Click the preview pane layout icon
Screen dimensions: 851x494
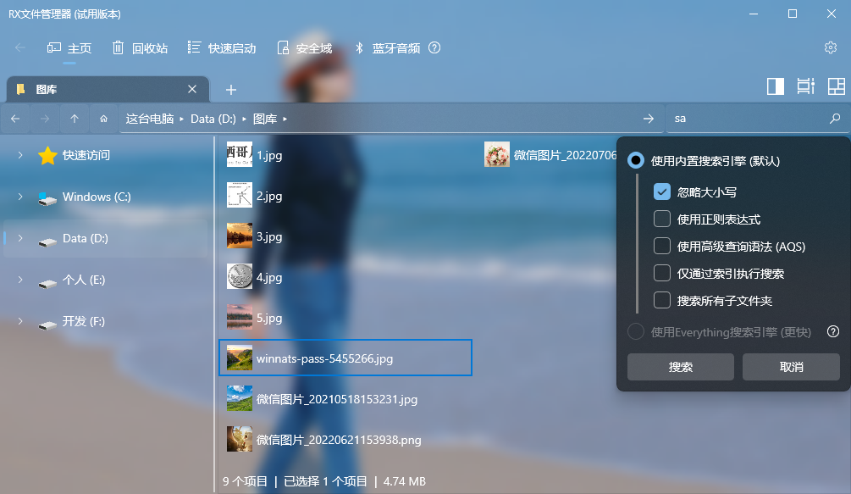tap(806, 86)
